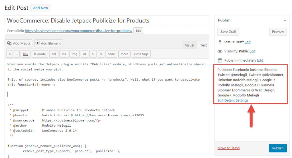Click the remove_post_type_support code line
292x158 pixels.
pyautogui.click(x=72, y=151)
